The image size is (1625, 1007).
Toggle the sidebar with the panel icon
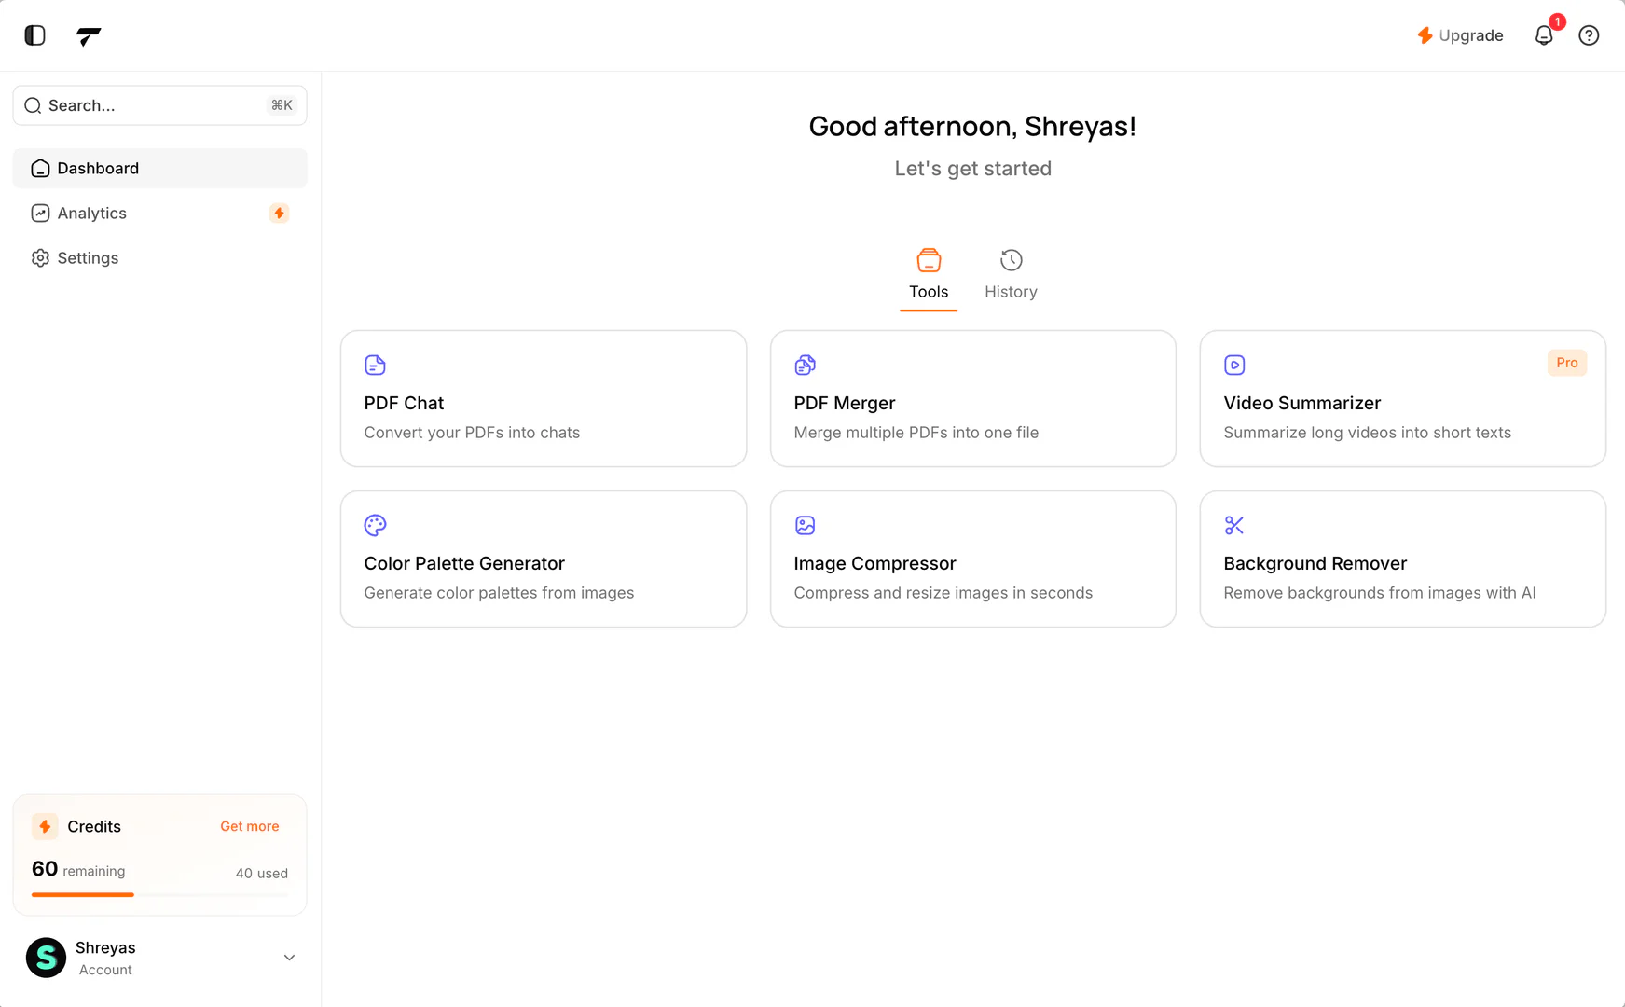click(x=34, y=35)
